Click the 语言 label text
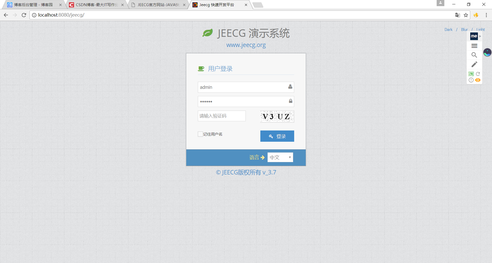 (x=254, y=158)
